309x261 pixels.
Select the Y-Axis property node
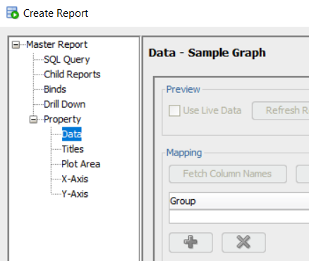(75, 194)
